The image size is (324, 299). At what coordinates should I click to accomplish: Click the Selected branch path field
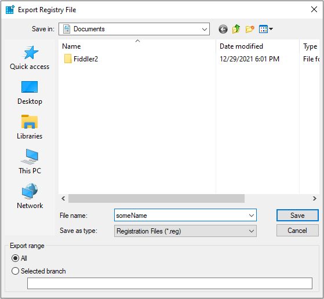[170, 283]
